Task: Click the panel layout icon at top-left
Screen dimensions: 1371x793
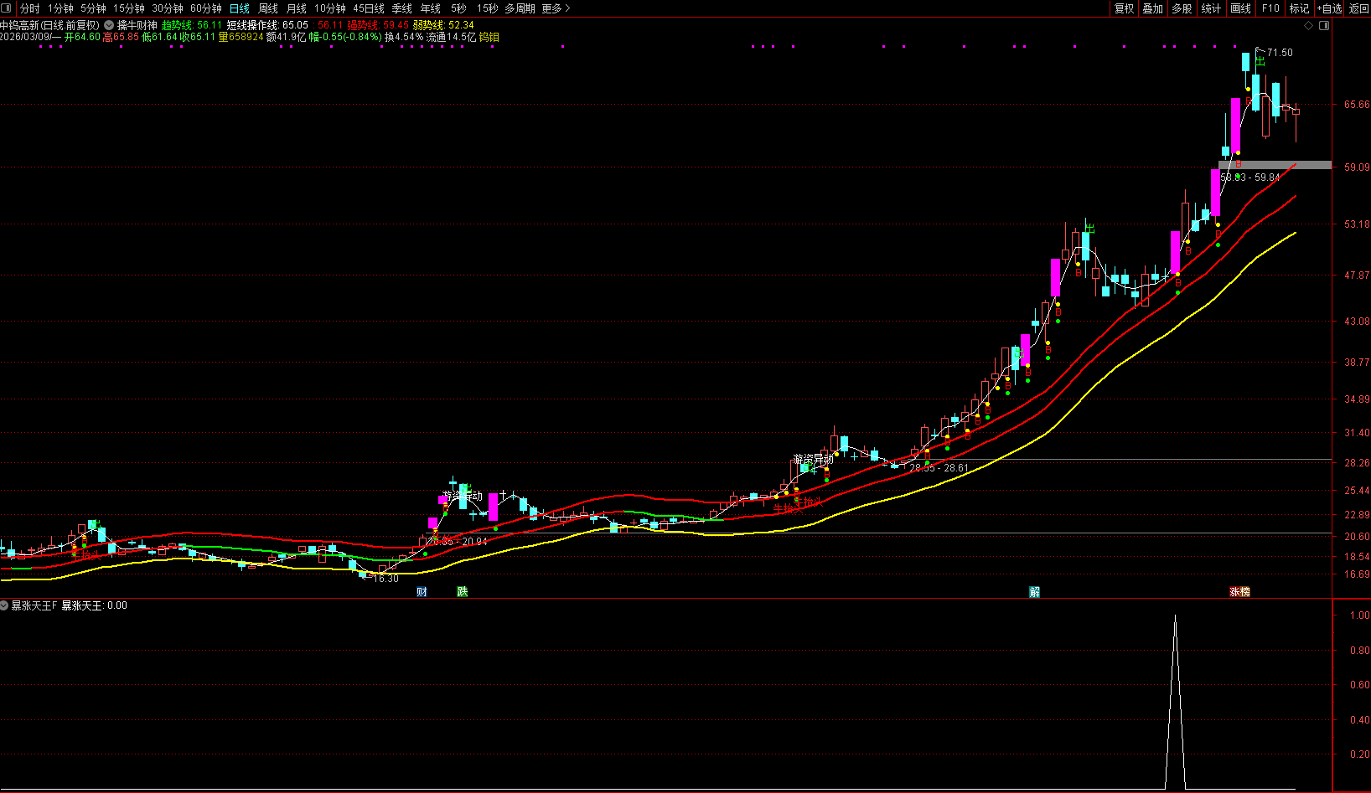Action: (7, 8)
